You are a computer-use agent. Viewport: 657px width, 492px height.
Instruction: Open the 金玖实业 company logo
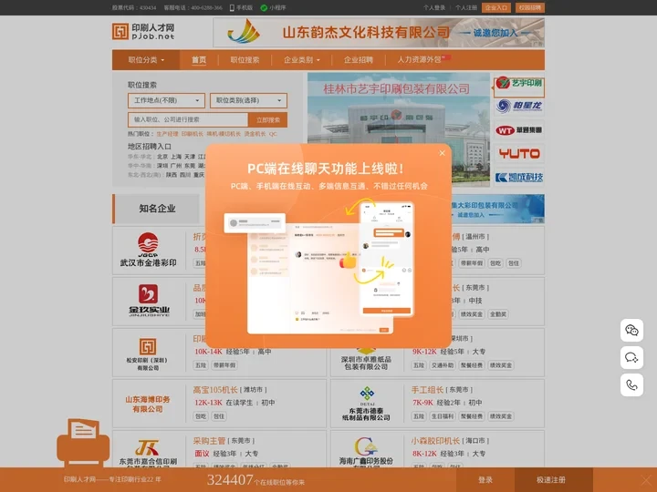149,301
